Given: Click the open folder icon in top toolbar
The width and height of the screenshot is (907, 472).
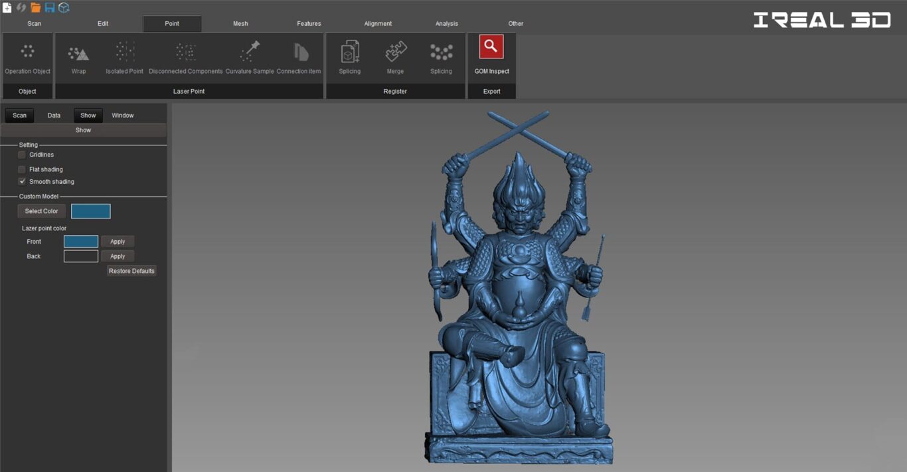Looking at the screenshot, I should (x=36, y=7).
